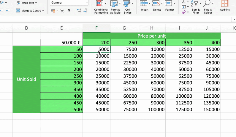Click the Delete cells icon

point(156,4)
